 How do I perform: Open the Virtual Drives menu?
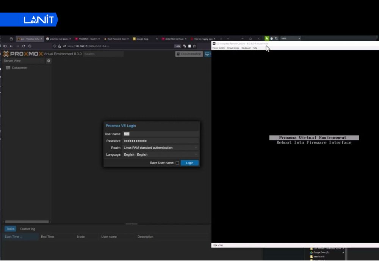pyautogui.click(x=233, y=48)
